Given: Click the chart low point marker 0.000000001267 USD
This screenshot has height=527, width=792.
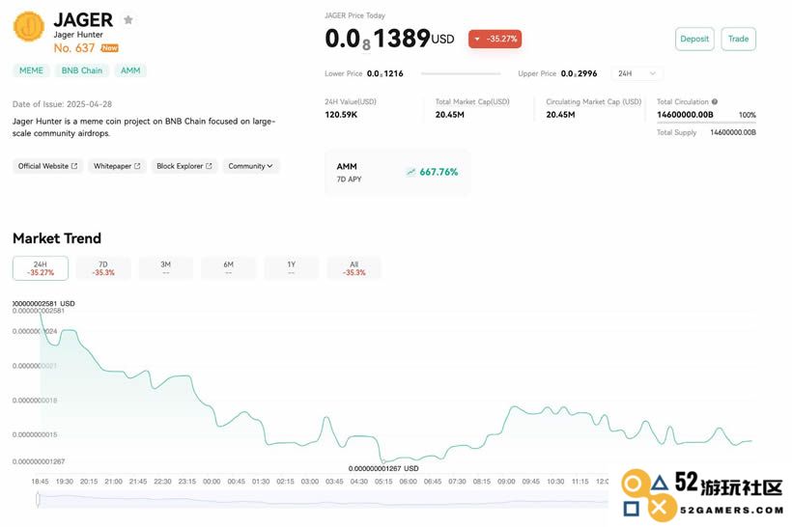Looking at the screenshot, I should click(382, 461).
